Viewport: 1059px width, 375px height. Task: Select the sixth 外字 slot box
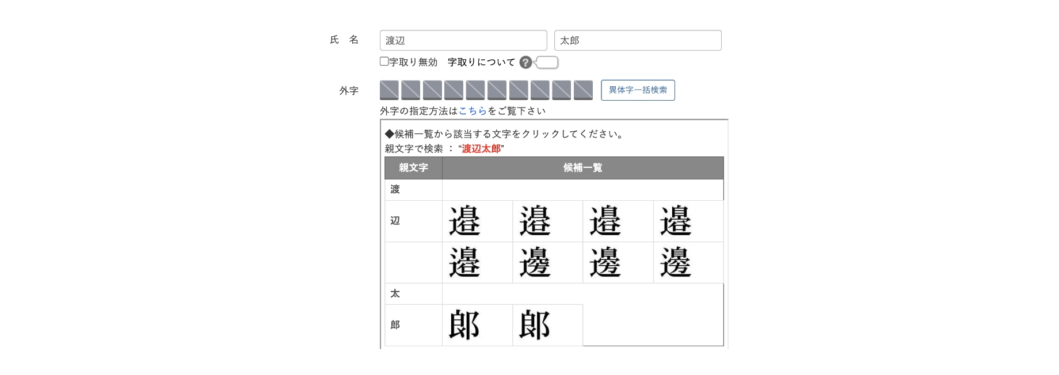[x=497, y=90]
